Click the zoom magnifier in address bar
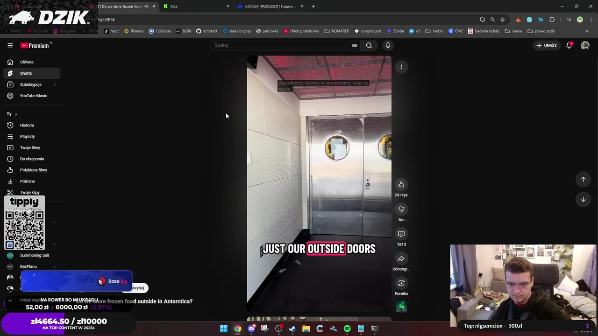This screenshot has height=336, width=598. (492, 20)
